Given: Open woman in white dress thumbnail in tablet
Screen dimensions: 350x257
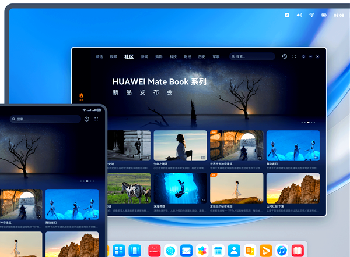Looking at the screenshot, I should tap(21, 244).
